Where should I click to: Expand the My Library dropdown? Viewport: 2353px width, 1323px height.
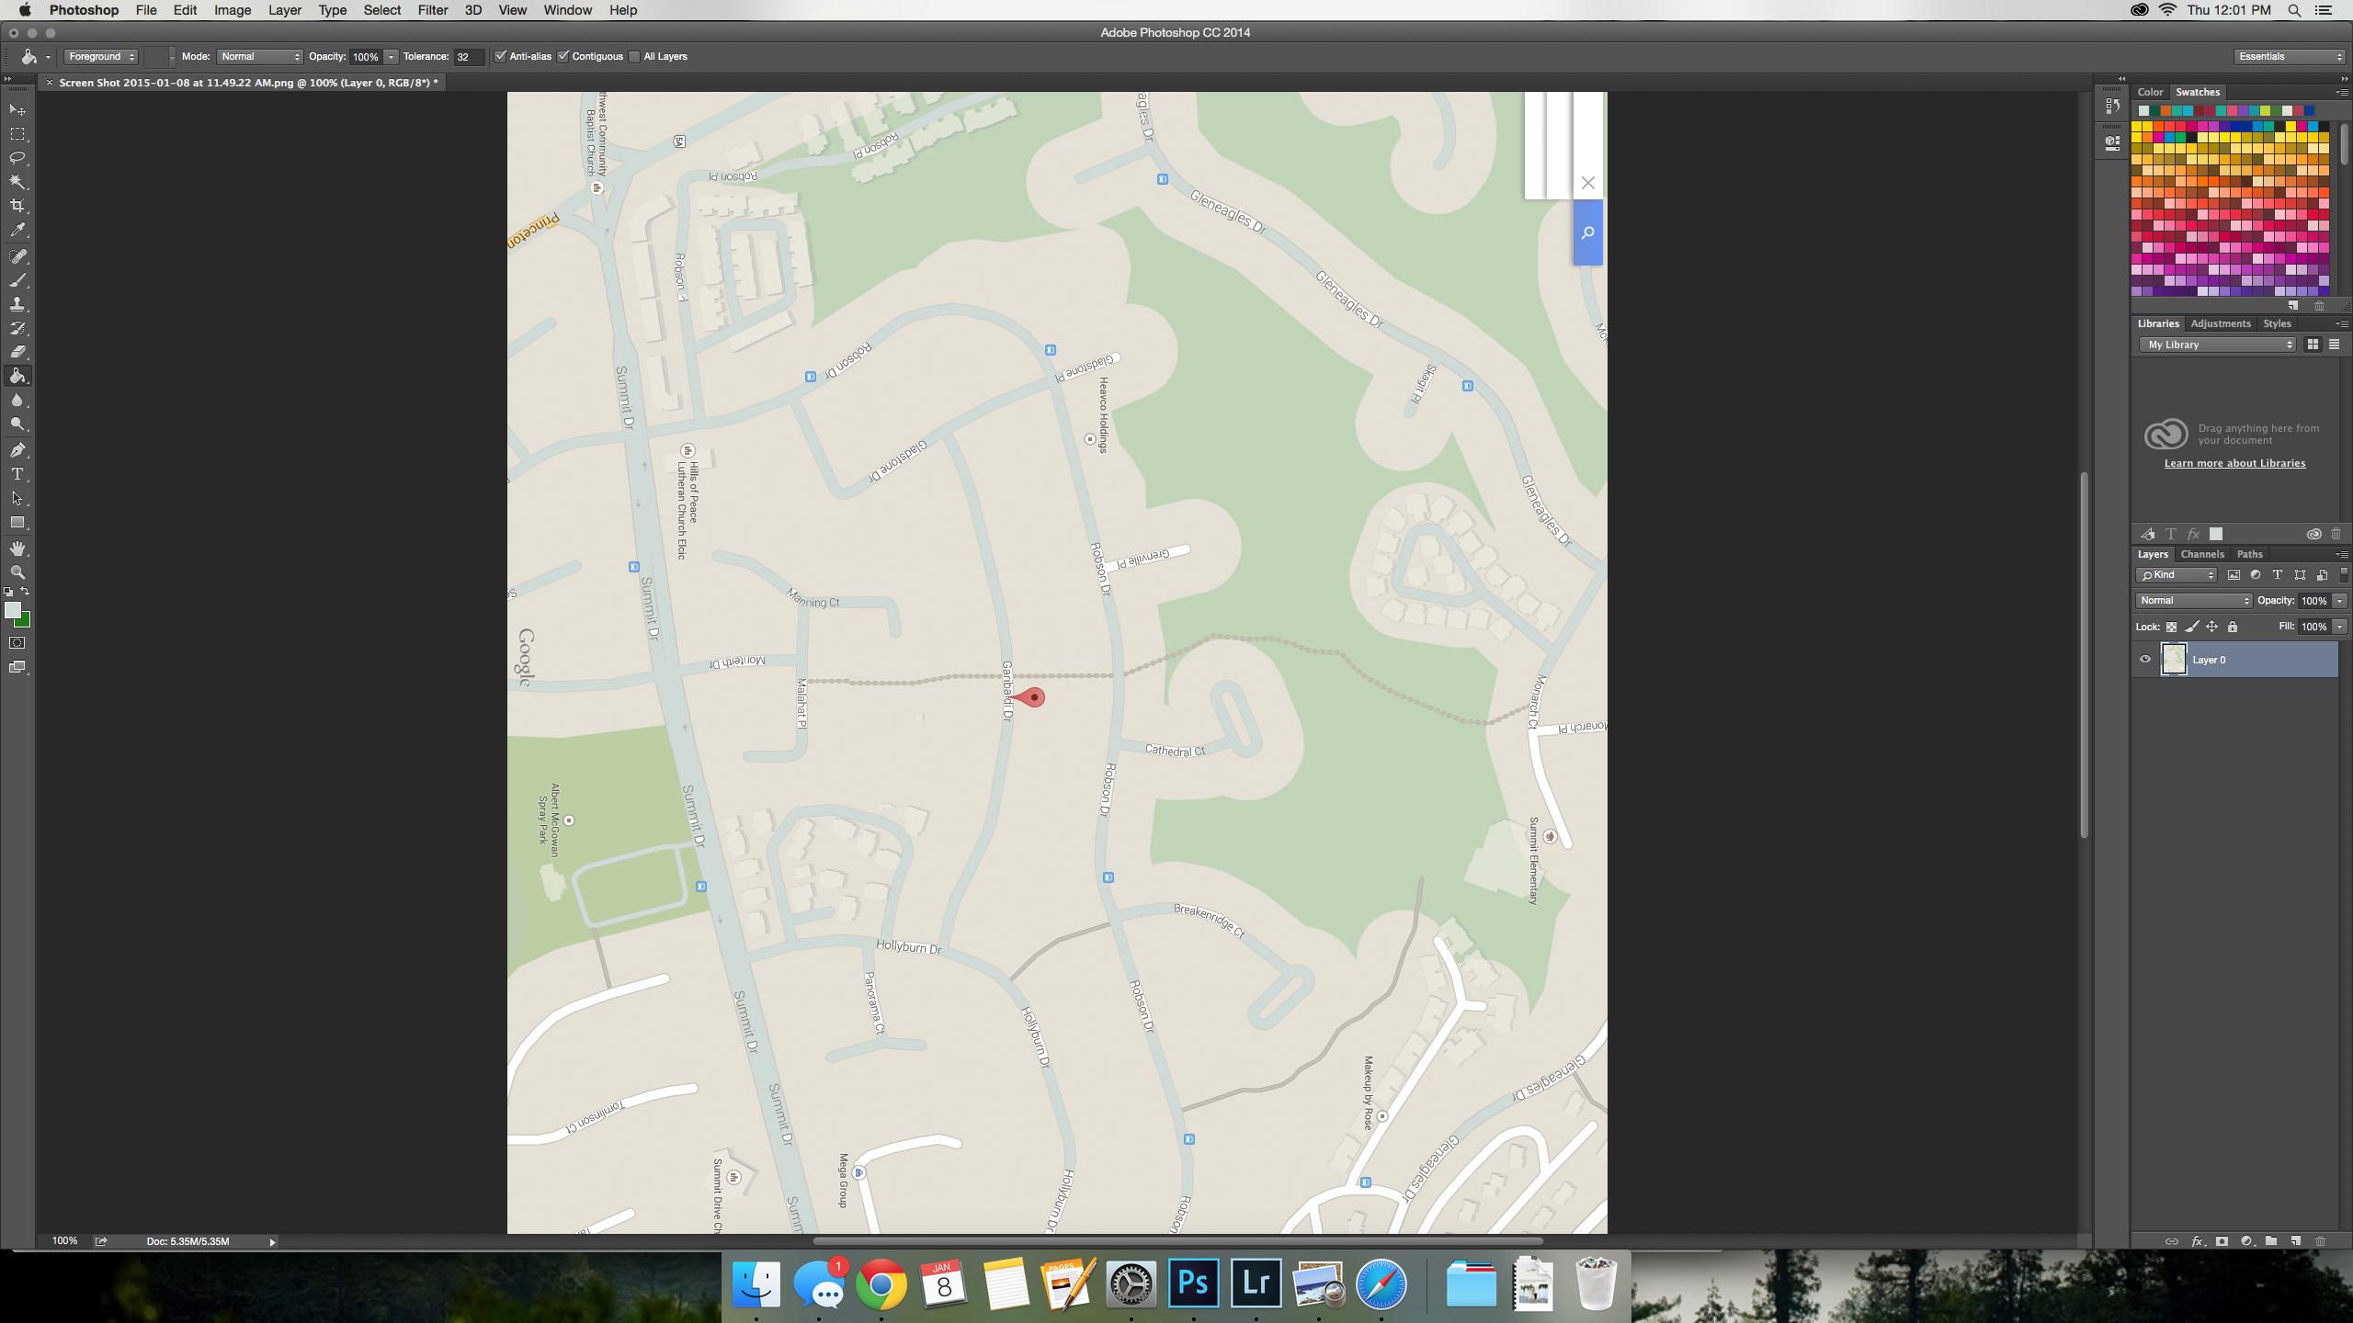pyautogui.click(x=2220, y=345)
